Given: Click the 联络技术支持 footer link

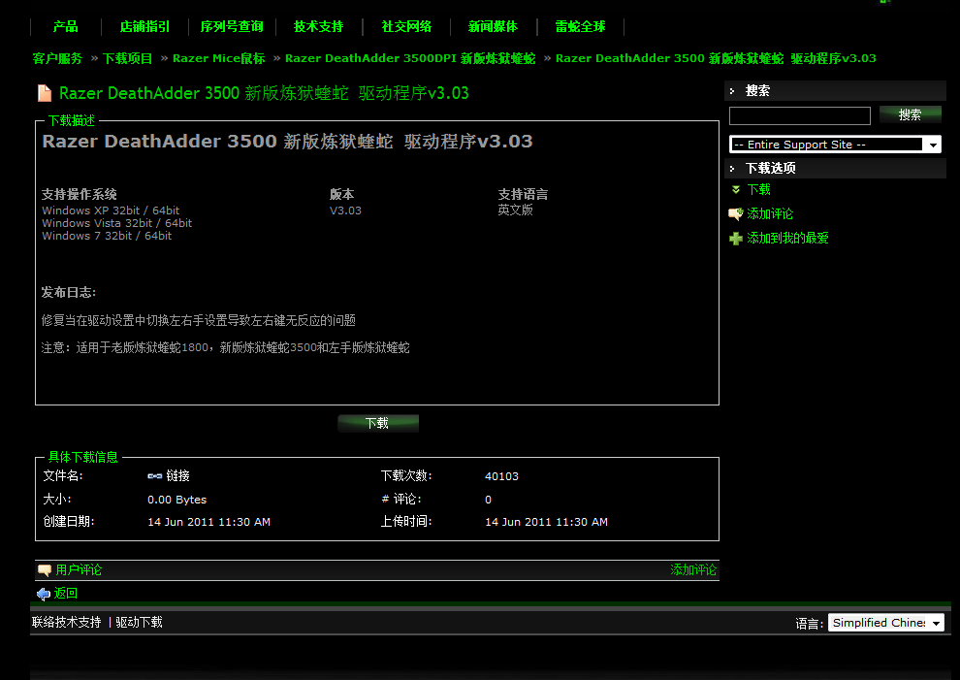Looking at the screenshot, I should click(67, 623).
